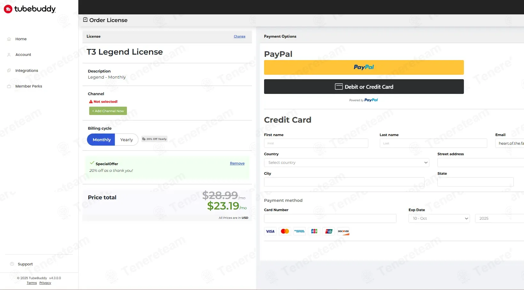
Task: Click the Mastercard icon
Action: click(285, 231)
